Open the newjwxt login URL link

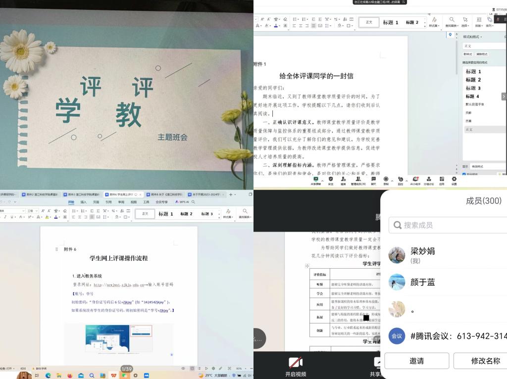pyautogui.click(x=119, y=284)
